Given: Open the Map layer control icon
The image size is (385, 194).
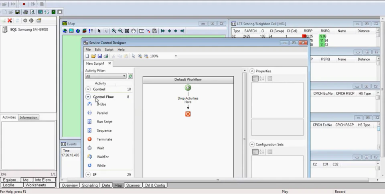Looking at the screenshot, I should point(85,31).
